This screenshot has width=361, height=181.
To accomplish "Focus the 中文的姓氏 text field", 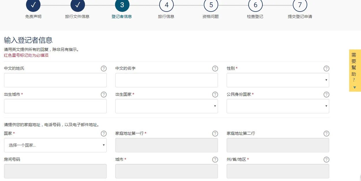I will pos(55,80).
